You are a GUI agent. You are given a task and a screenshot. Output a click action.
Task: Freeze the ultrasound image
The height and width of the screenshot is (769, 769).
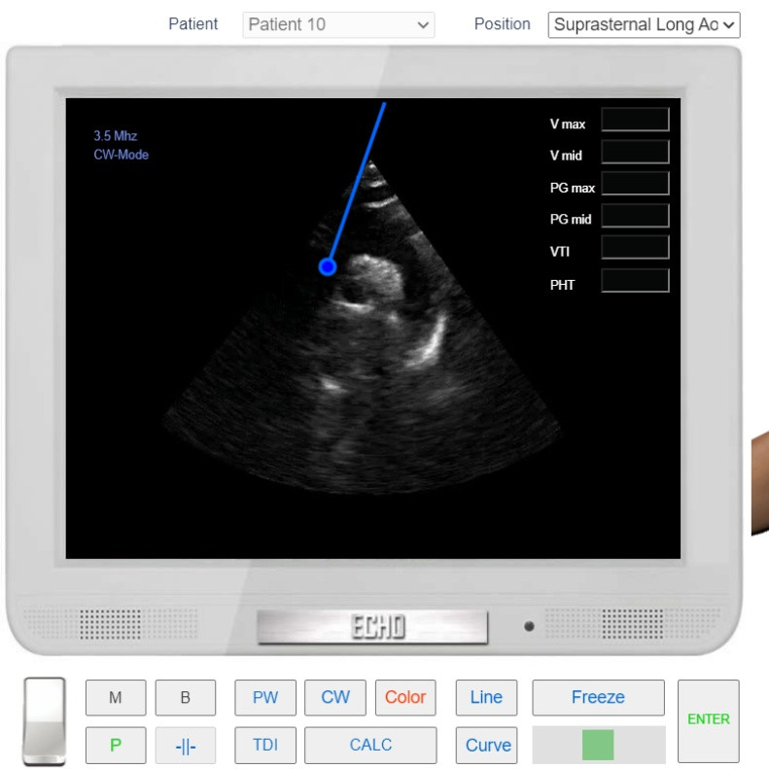[598, 697]
